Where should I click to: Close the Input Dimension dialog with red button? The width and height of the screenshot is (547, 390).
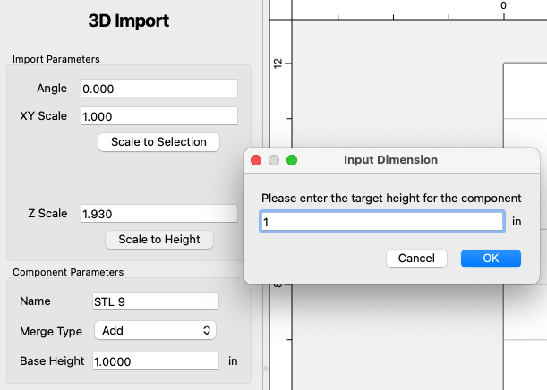click(x=256, y=160)
